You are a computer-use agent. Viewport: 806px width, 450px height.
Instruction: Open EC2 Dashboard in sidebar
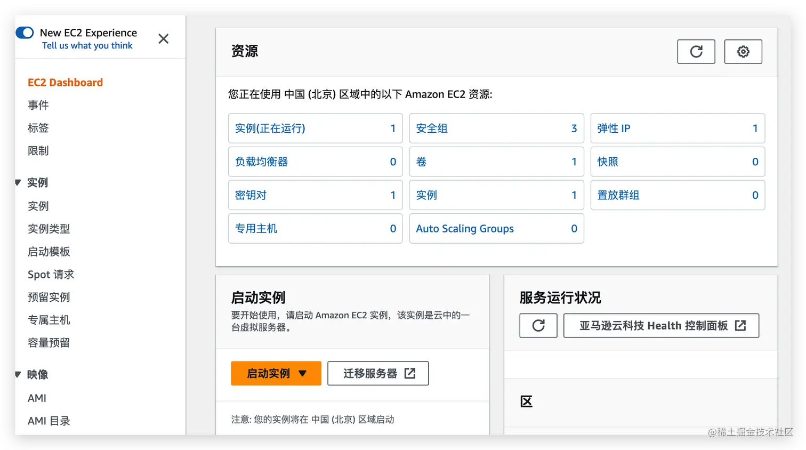coord(65,83)
